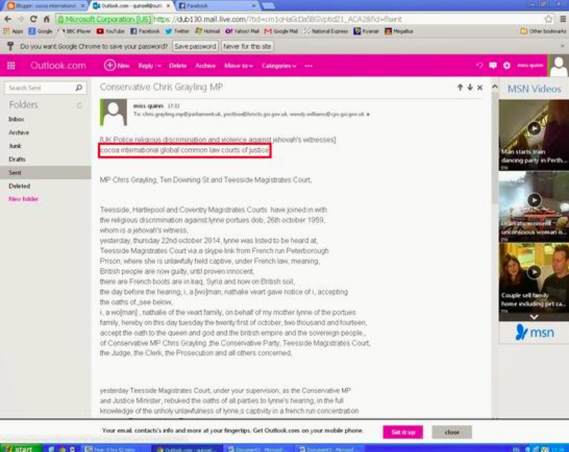Click the Set it up button
Screen dimensions: 569x452
(403, 432)
